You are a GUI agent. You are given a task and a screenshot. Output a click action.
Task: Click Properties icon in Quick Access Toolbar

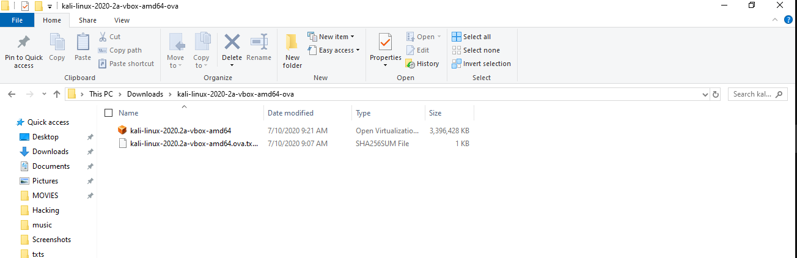coord(24,6)
